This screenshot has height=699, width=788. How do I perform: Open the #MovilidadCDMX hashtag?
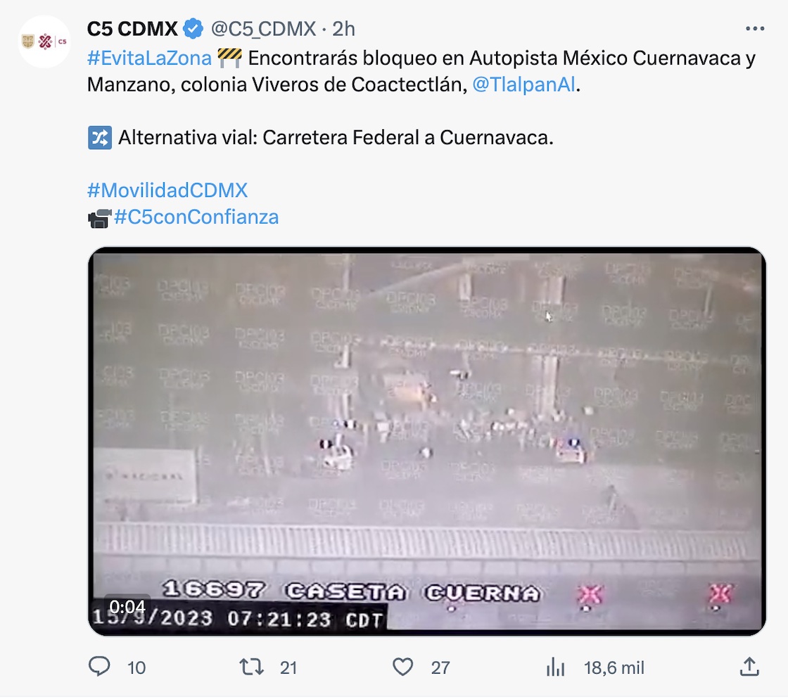pos(167,191)
